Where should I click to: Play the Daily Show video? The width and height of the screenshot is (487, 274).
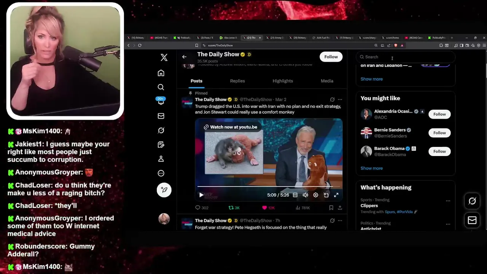click(201, 195)
